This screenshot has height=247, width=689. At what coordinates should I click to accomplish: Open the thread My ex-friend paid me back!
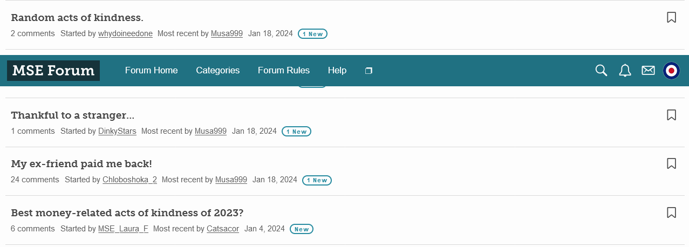click(x=81, y=164)
